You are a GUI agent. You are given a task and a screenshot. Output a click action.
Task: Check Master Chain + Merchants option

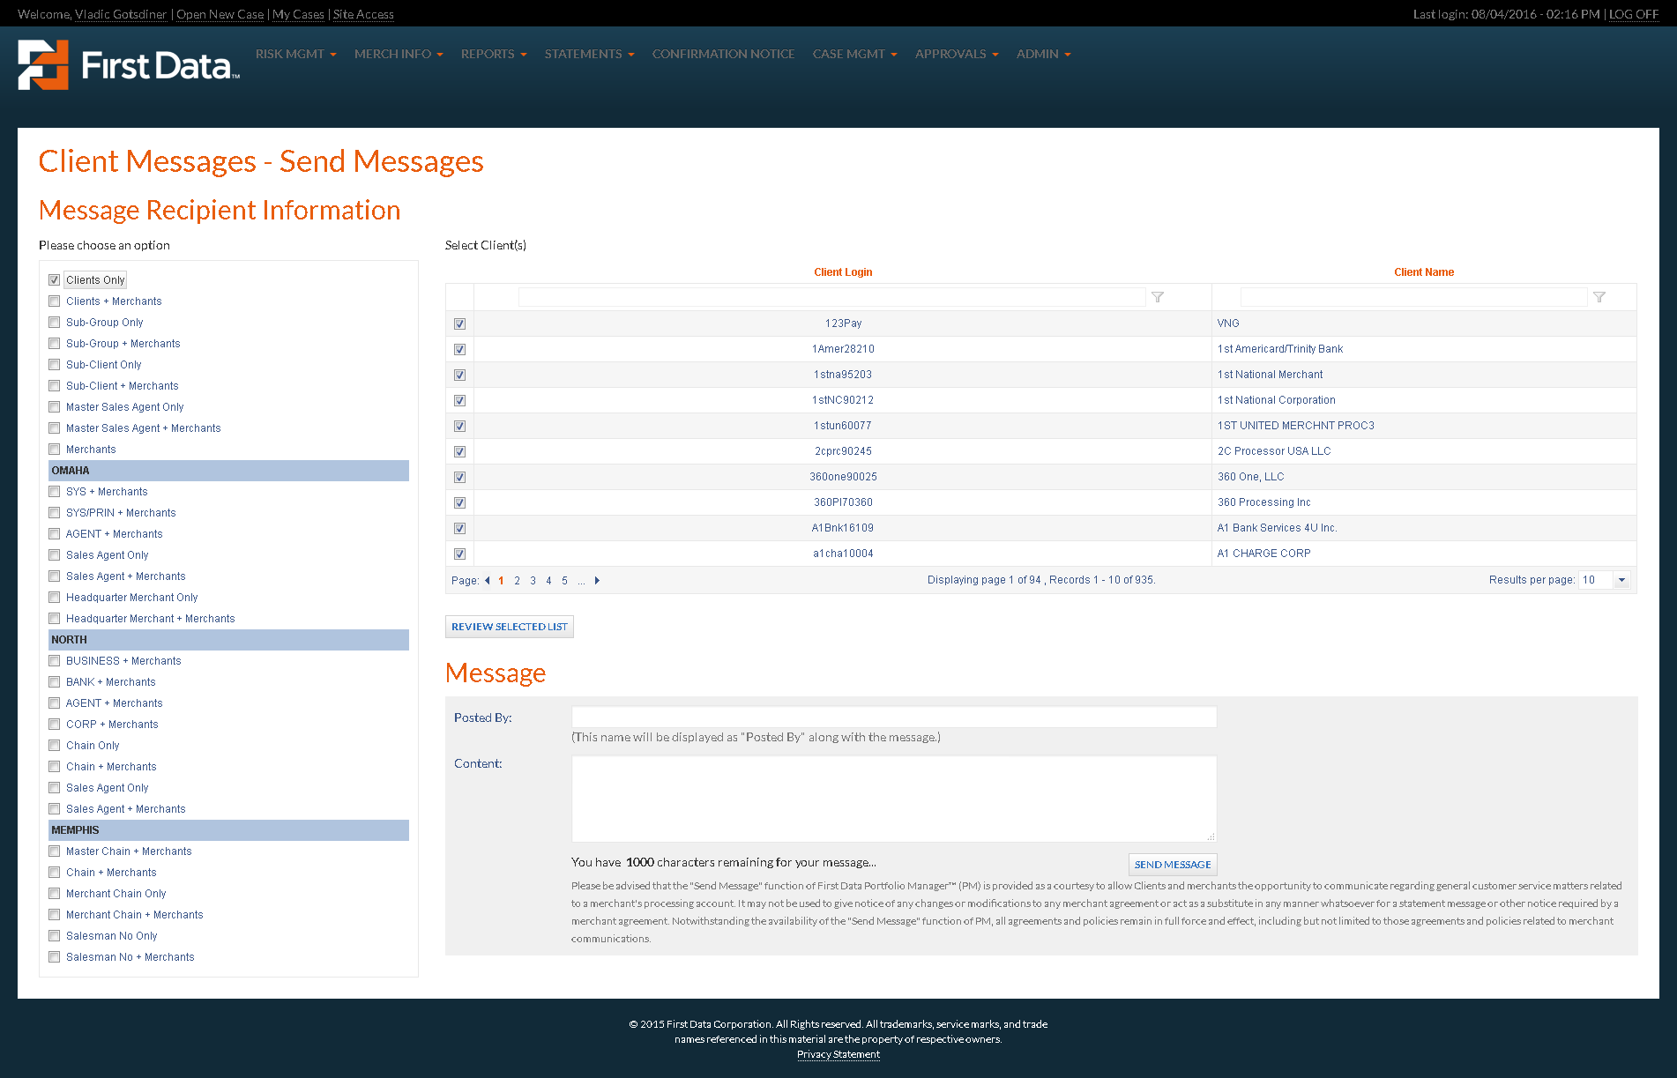pyautogui.click(x=55, y=851)
